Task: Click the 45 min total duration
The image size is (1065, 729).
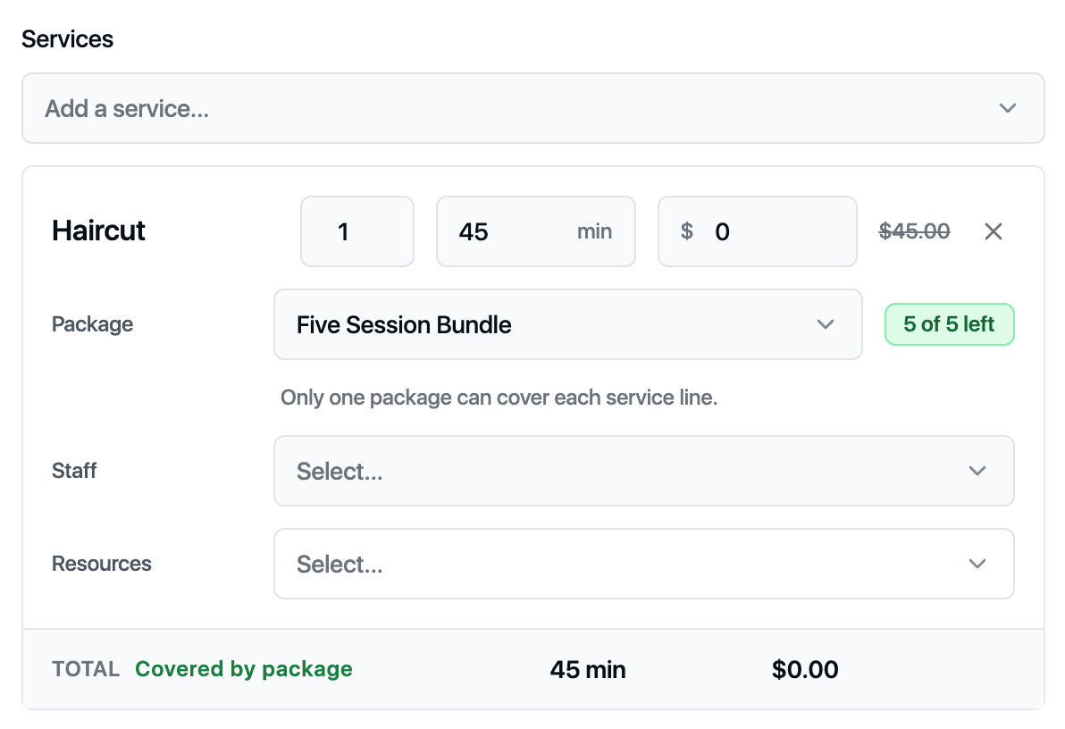Action: (588, 670)
